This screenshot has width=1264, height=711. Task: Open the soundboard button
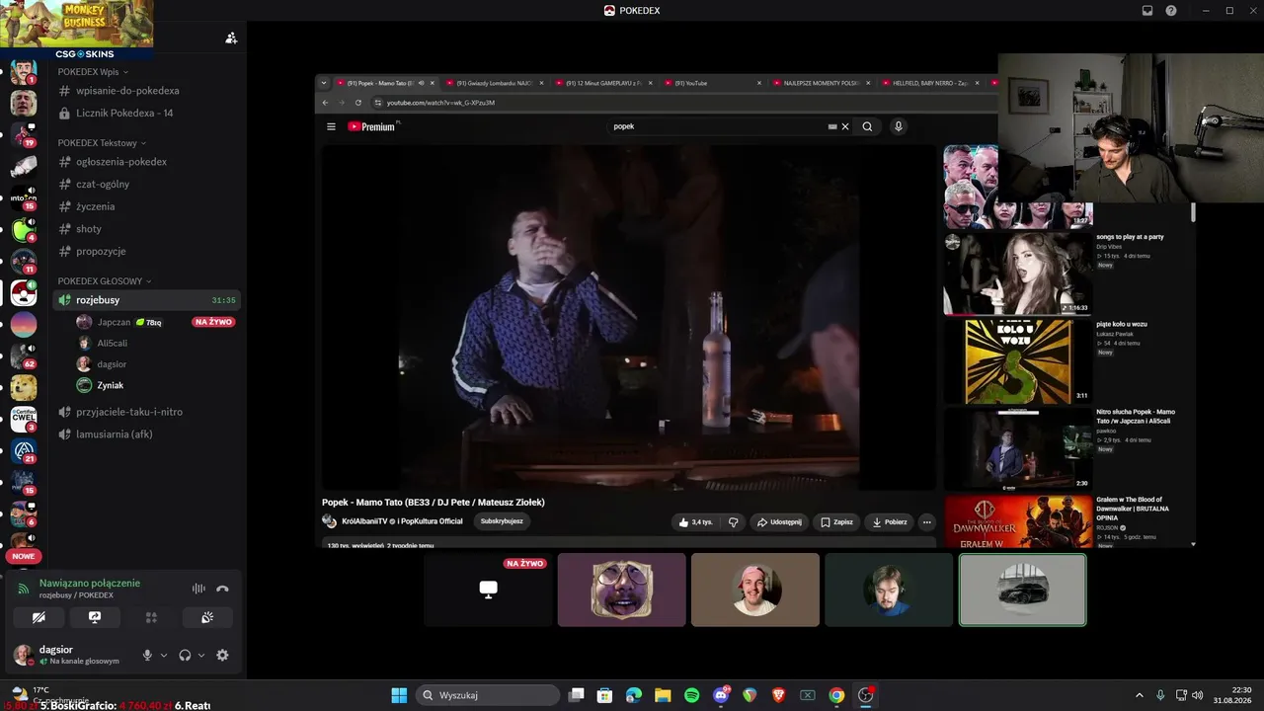tap(207, 617)
